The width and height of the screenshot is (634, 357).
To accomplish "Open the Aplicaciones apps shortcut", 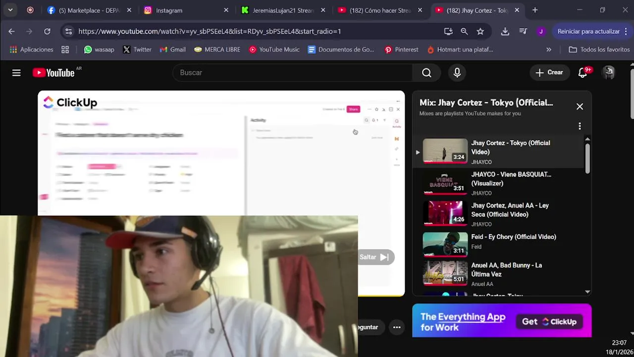I will pyautogui.click(x=31, y=50).
